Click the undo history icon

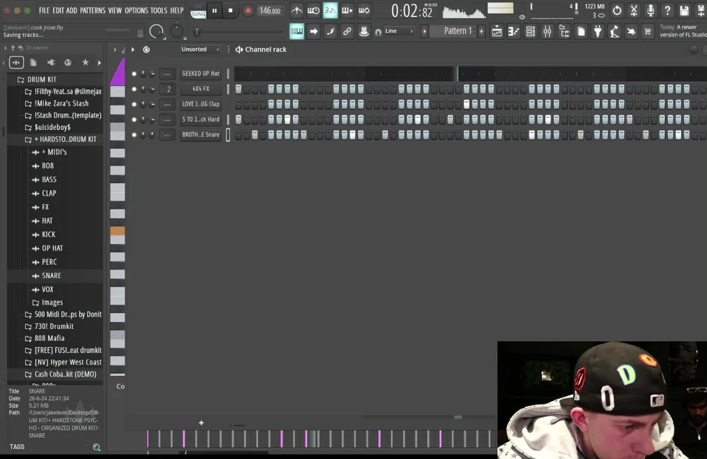pyautogui.click(x=617, y=10)
